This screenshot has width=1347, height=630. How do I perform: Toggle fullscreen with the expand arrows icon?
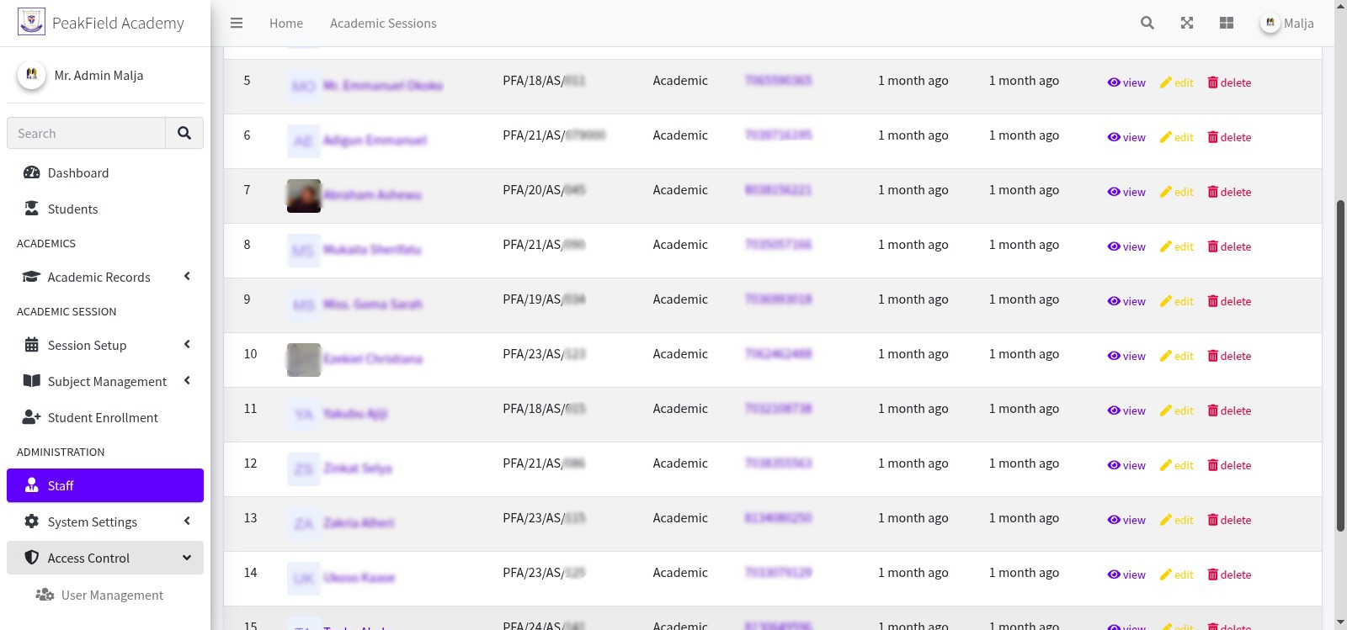click(x=1187, y=24)
